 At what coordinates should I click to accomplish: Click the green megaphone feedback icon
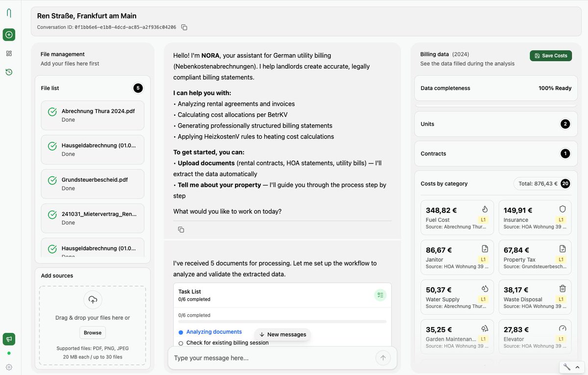tap(9, 339)
